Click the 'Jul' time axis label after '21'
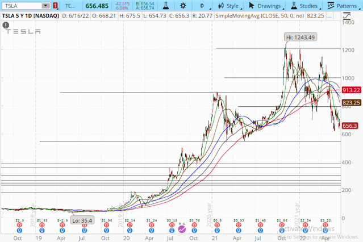363x242 pixels. [258, 238]
